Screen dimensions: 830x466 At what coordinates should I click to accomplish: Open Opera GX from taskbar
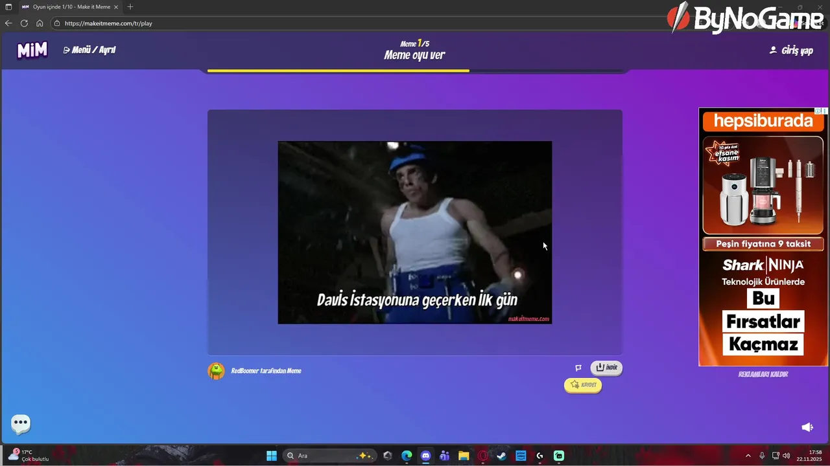point(482,456)
